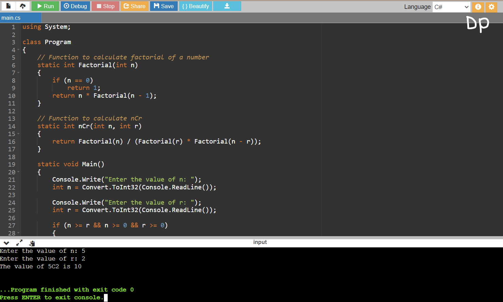Screen dimensions: 503x302
Task: Click the cloud upload file icon
Action: [x=22, y=6]
